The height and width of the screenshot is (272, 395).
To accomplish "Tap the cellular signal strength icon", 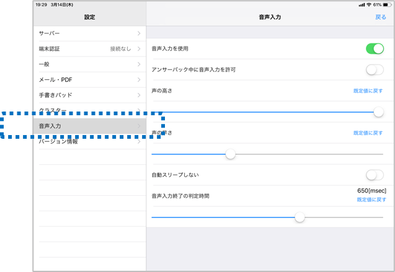I will tap(361, 4).
